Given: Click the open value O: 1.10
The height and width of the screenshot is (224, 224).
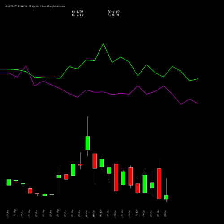Looking at the screenshot, I should click(x=78, y=15).
